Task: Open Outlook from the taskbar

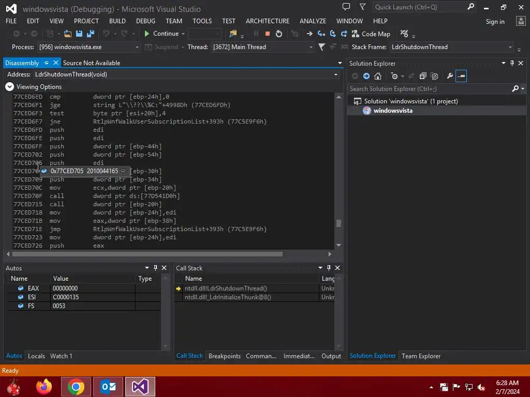Action: 108,387
